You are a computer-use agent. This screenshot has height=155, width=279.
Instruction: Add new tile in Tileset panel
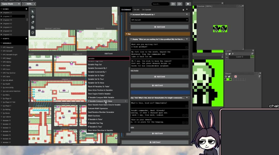[x=226, y=76]
